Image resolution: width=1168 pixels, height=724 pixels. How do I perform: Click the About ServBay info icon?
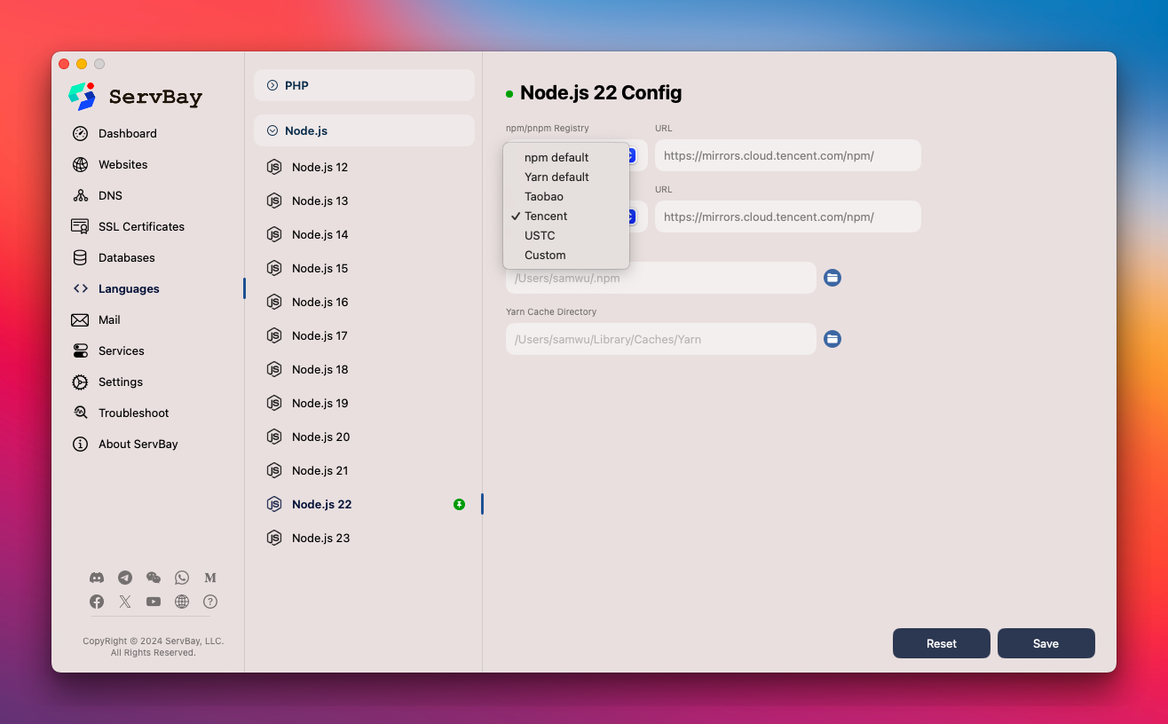click(80, 444)
